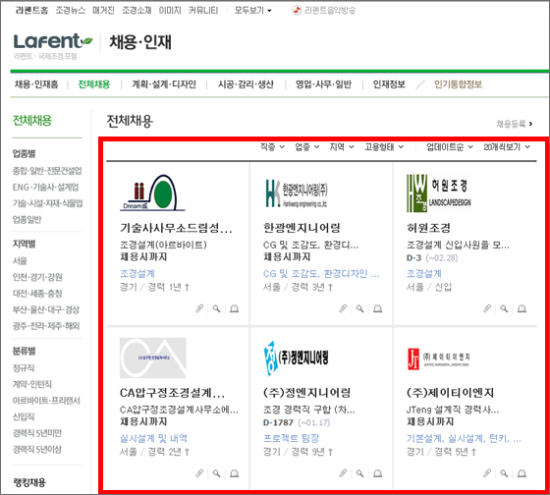This screenshot has width=550, height=495.
Task: Click the Lafent logo
Action: 53,41
